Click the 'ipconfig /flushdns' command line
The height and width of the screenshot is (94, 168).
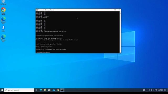(49, 44)
